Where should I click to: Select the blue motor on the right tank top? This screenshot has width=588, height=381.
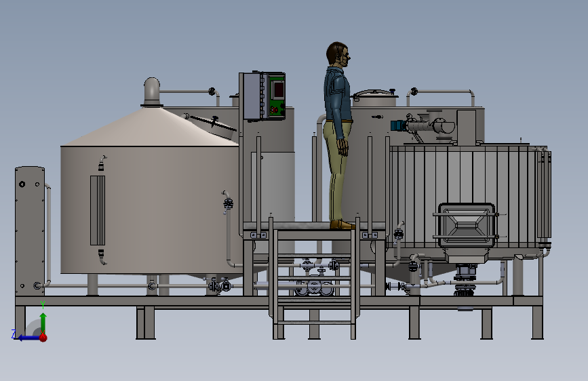(398, 125)
